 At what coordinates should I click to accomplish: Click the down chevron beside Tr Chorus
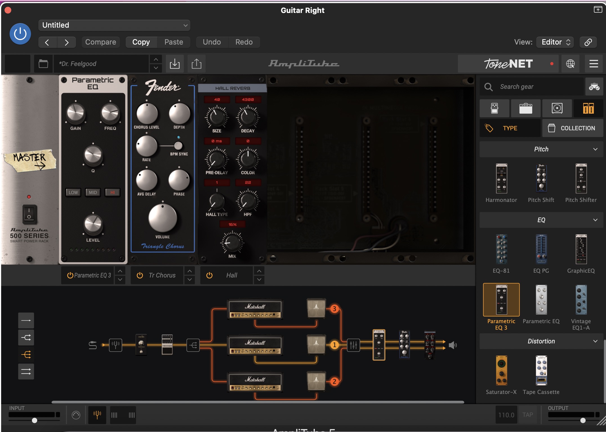pyautogui.click(x=190, y=279)
